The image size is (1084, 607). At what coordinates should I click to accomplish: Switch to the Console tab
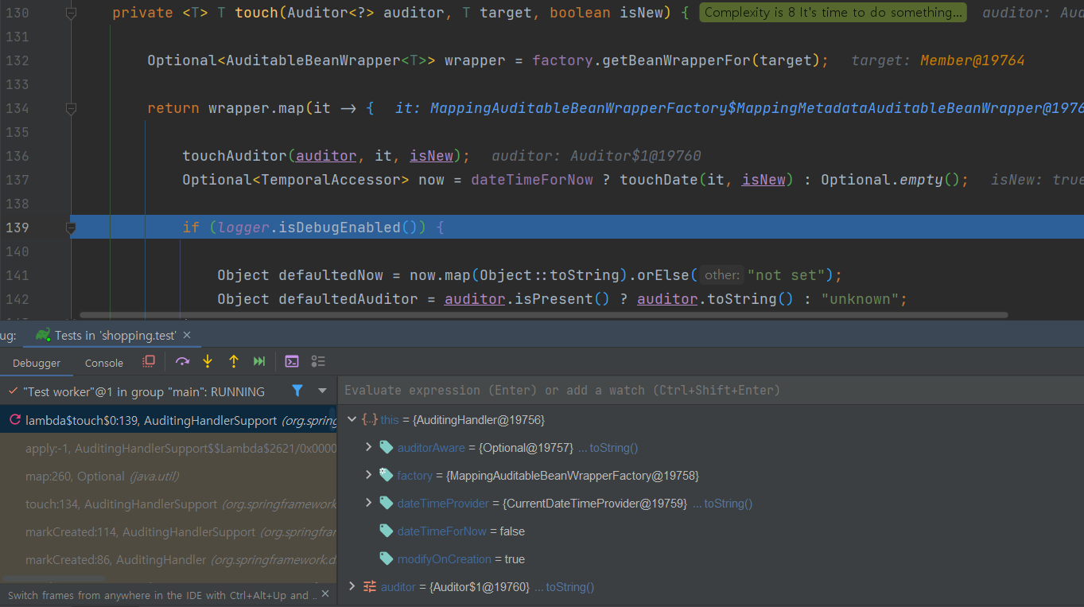(104, 363)
